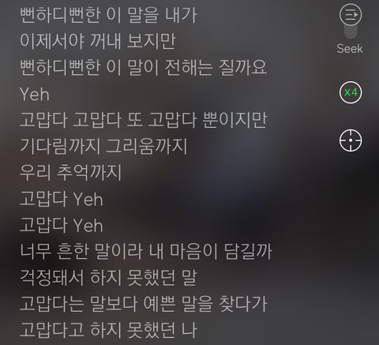Tap the lyric '고맙다고 하지 못했던 나'
This screenshot has width=379, height=345.
[x=108, y=330]
